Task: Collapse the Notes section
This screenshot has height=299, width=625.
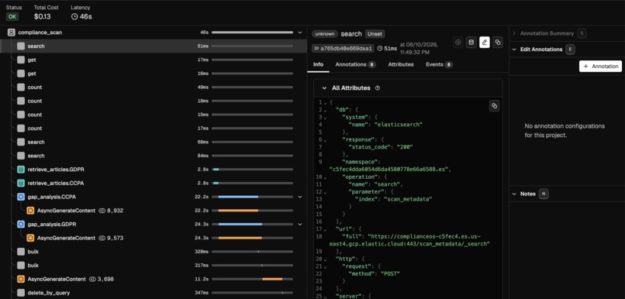Action: (x=514, y=194)
